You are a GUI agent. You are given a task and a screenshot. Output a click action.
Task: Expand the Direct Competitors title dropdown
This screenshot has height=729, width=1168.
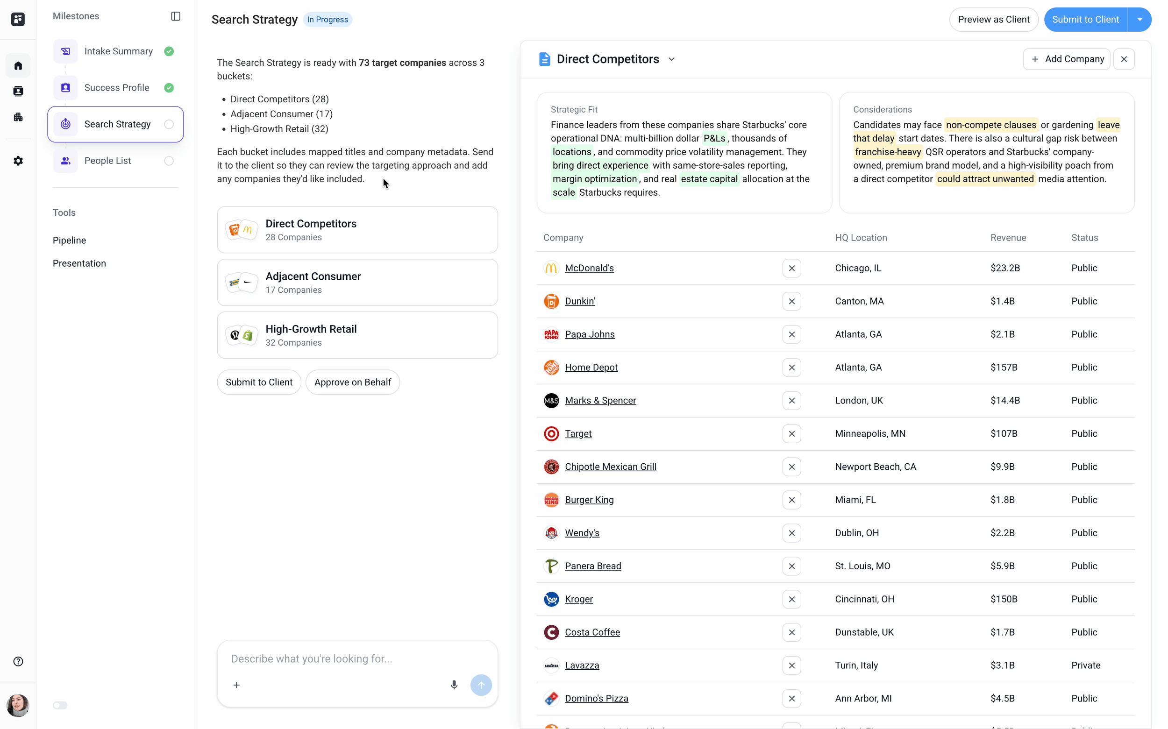click(x=671, y=59)
